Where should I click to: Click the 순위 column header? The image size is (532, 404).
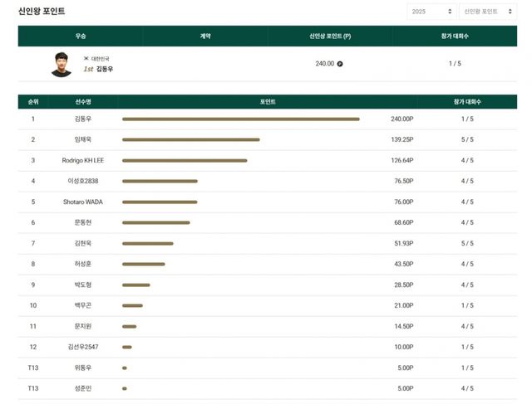coord(33,101)
